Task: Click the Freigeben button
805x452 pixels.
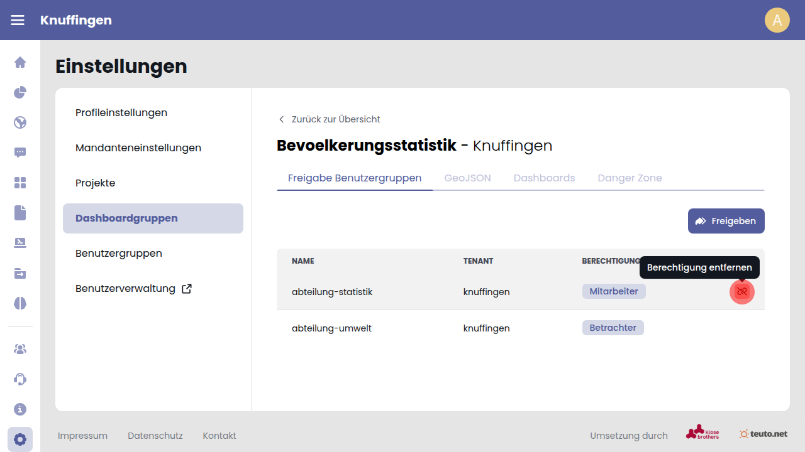Action: (726, 221)
